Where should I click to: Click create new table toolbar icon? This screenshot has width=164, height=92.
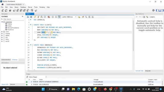pos(18,10)
